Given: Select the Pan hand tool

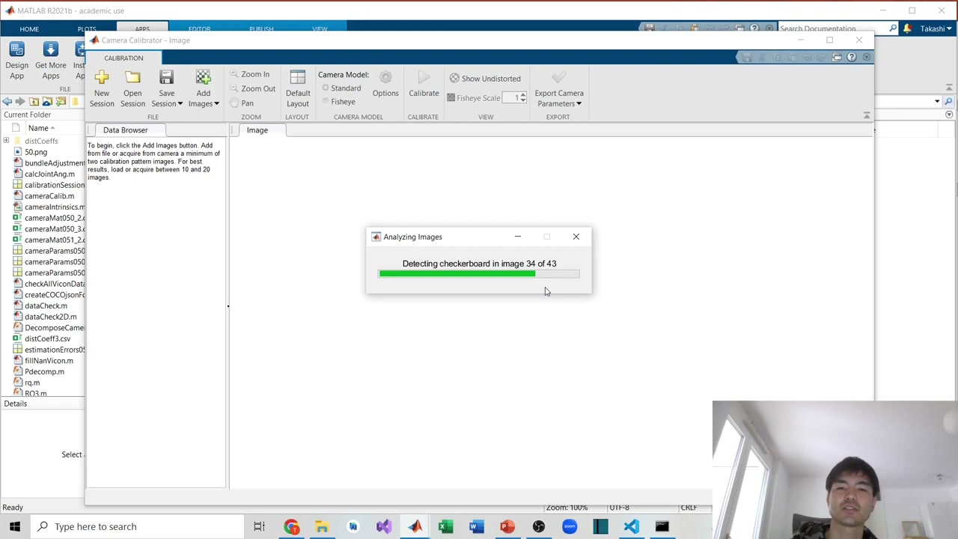Looking at the screenshot, I should [x=242, y=103].
